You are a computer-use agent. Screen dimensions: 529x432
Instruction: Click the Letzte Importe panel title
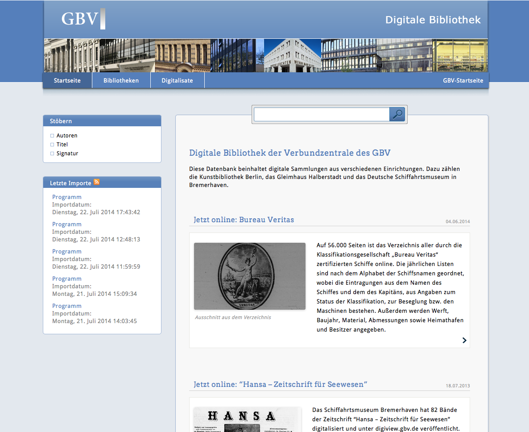[x=70, y=183]
